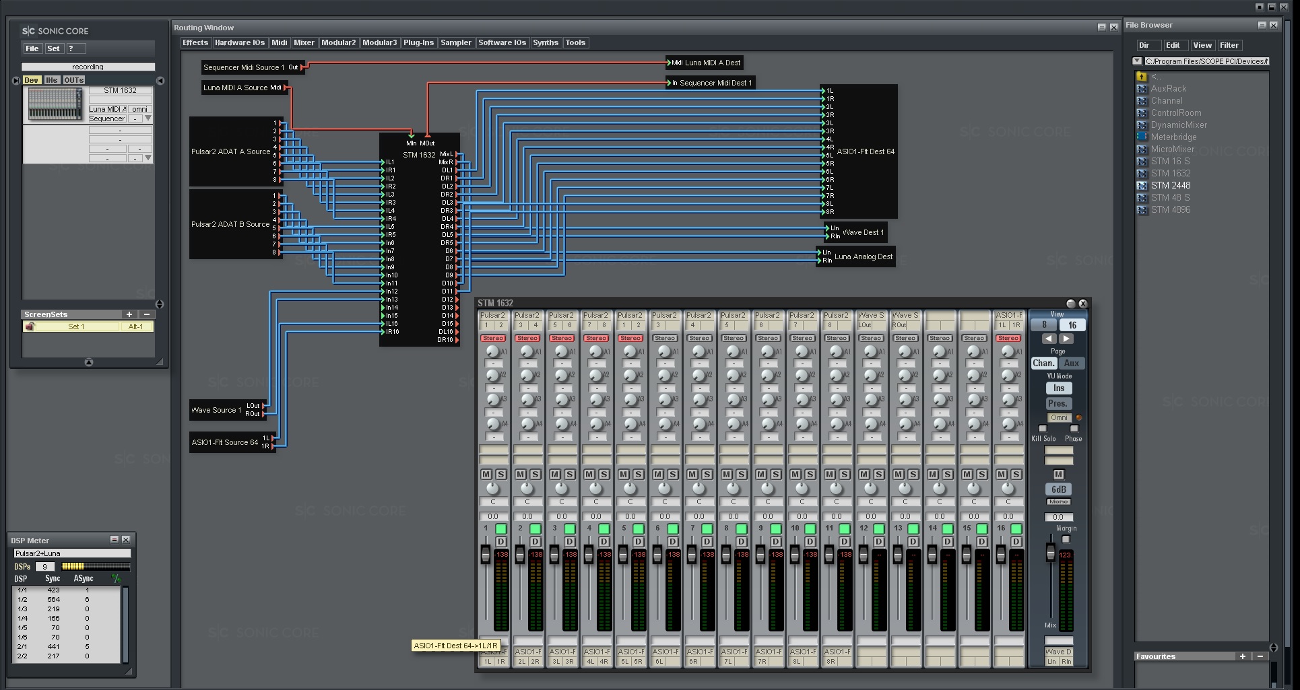Image resolution: width=1300 pixels, height=690 pixels.
Task: Click the lock icon next to Set 1
Action: coord(30,326)
